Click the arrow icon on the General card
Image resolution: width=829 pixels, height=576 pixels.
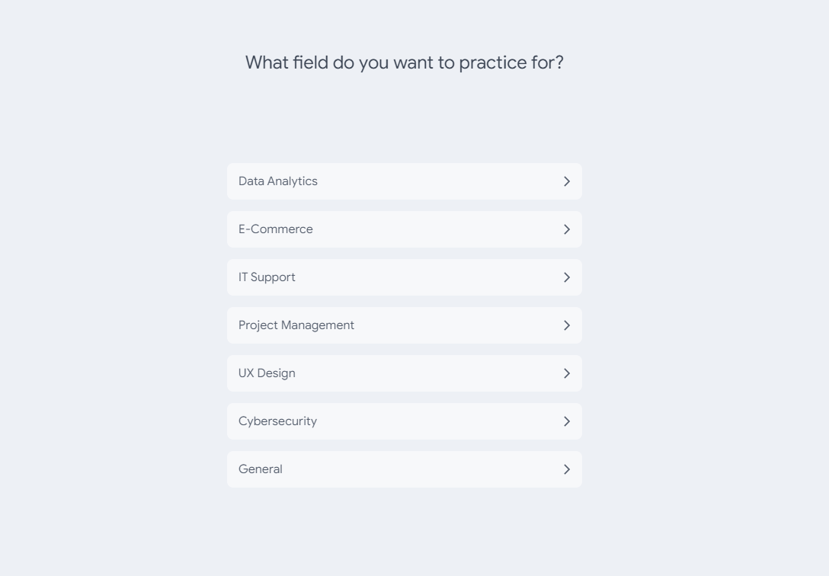[566, 469]
